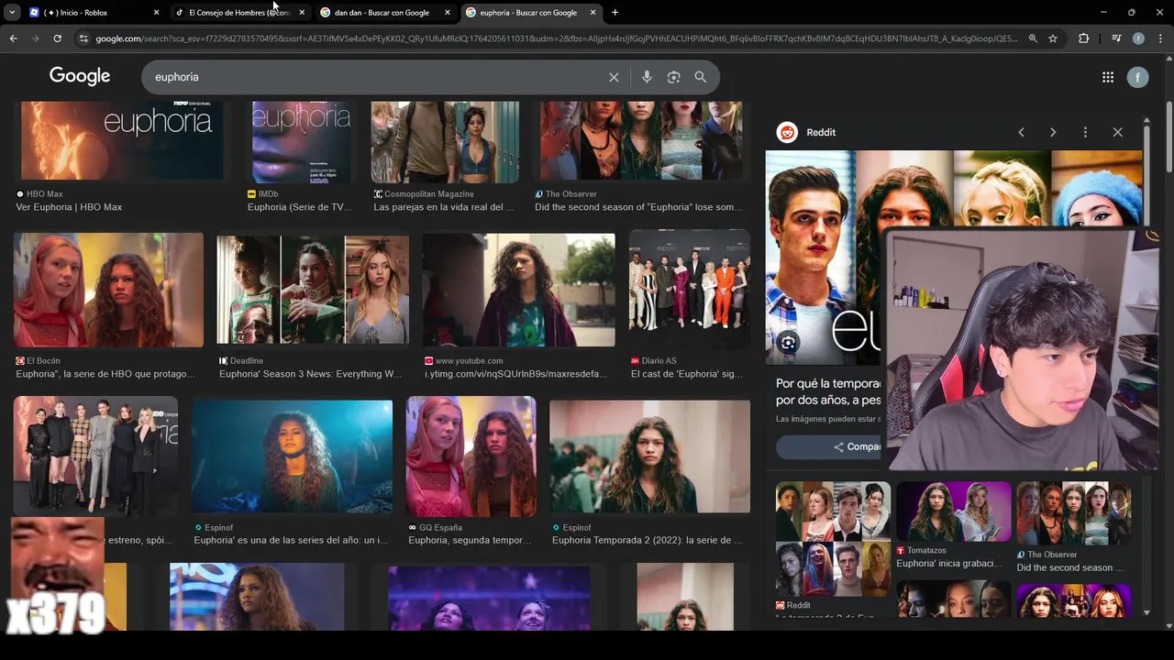Open Tomatazos related image in panel
Viewport: 1174px width, 660px height.
(x=954, y=511)
